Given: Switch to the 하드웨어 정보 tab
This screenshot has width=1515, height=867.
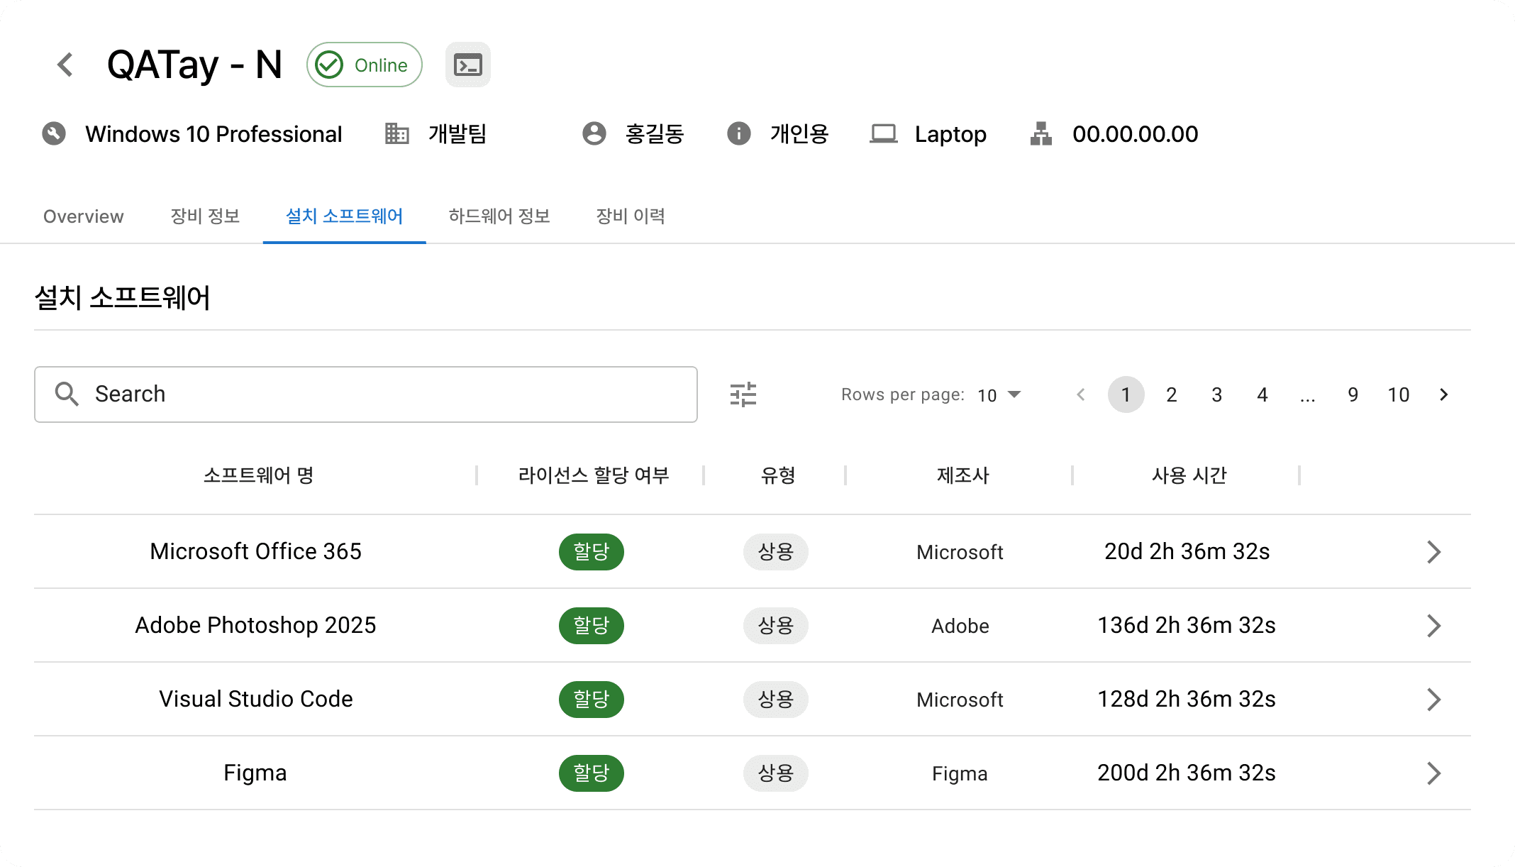Looking at the screenshot, I should (499, 216).
